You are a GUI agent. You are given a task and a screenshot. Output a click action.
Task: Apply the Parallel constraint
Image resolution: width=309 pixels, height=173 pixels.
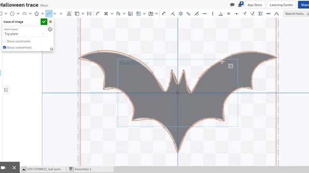point(189,13)
